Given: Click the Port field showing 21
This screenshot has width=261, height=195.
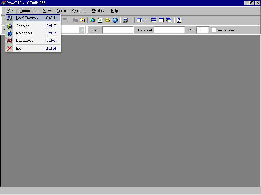Looking at the screenshot, I should [203, 30].
